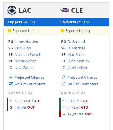Open Cavaliers On/Off Court Stats link

click(x=83, y=84)
